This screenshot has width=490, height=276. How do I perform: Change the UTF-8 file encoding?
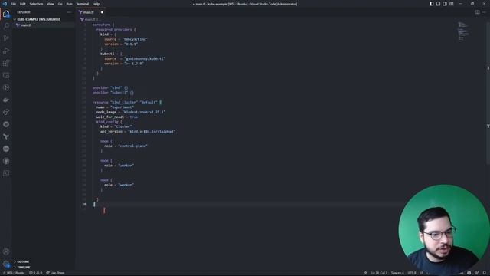pyautogui.click(x=412, y=273)
